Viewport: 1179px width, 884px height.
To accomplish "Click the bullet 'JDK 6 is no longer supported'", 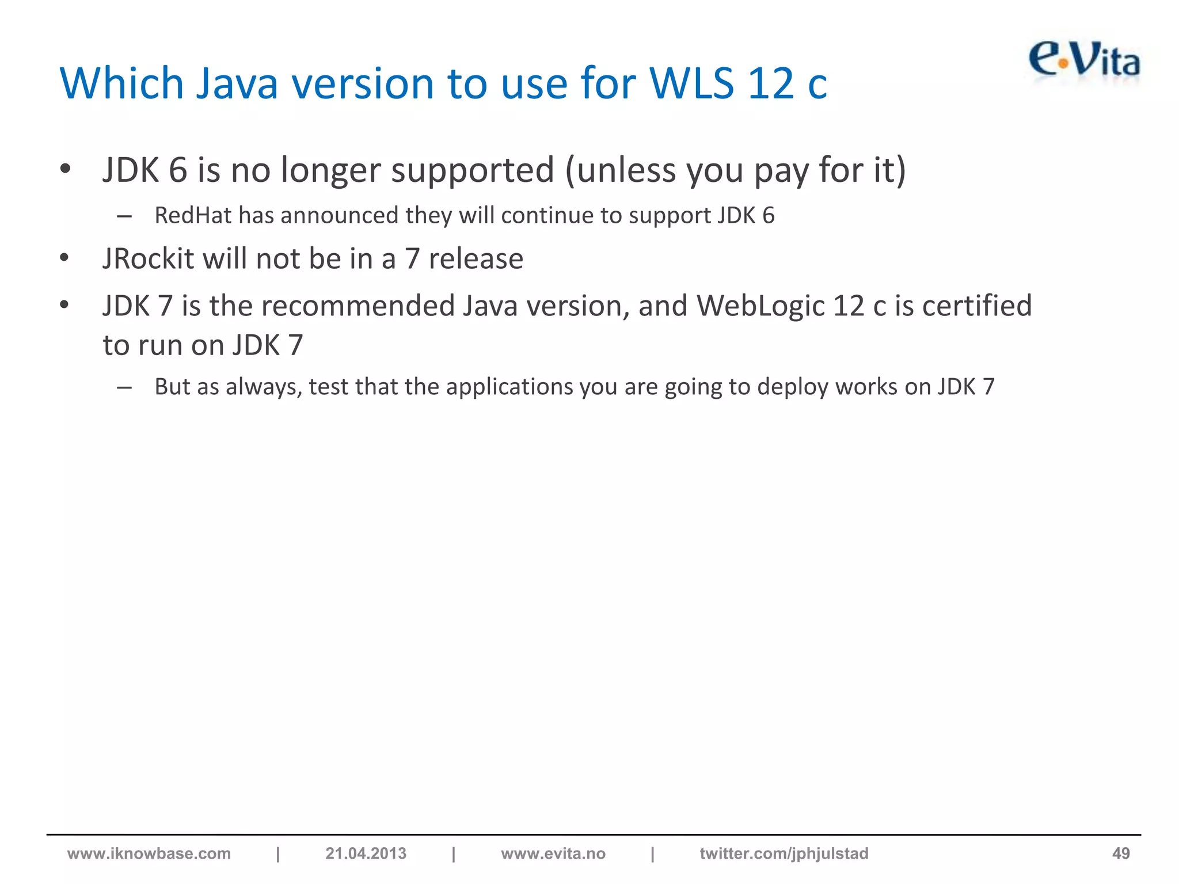I will click(x=504, y=170).
